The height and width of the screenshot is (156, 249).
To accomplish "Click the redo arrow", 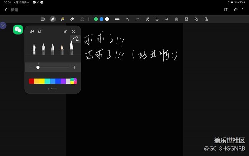I will coord(137,19).
